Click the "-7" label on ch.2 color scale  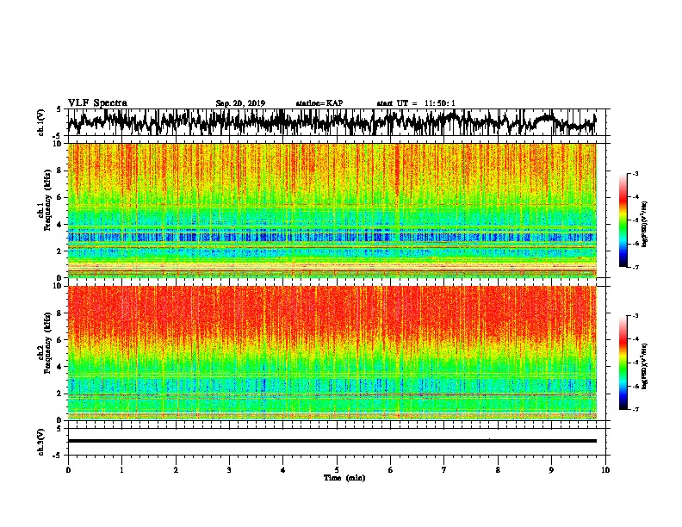[635, 410]
